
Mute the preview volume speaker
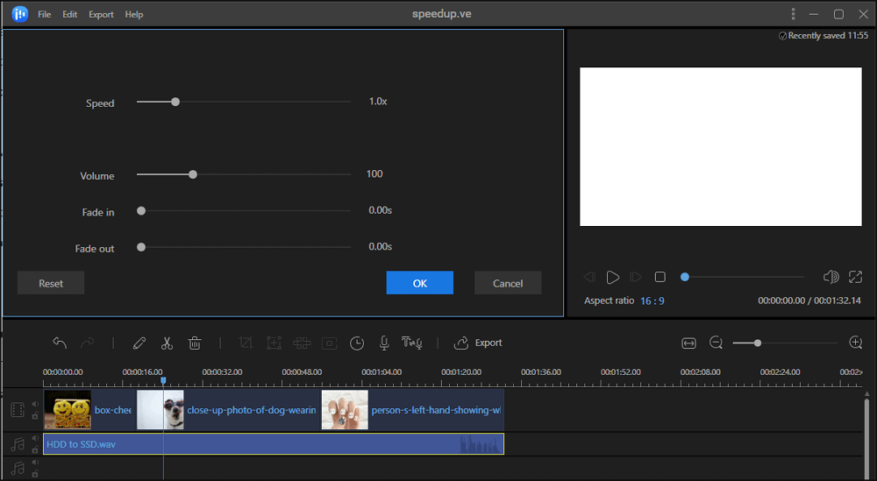coord(831,277)
